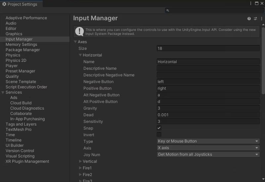Uncheck the Snap checkbox
Image resolution: width=265 pixels, height=182 pixels.
[159, 128]
